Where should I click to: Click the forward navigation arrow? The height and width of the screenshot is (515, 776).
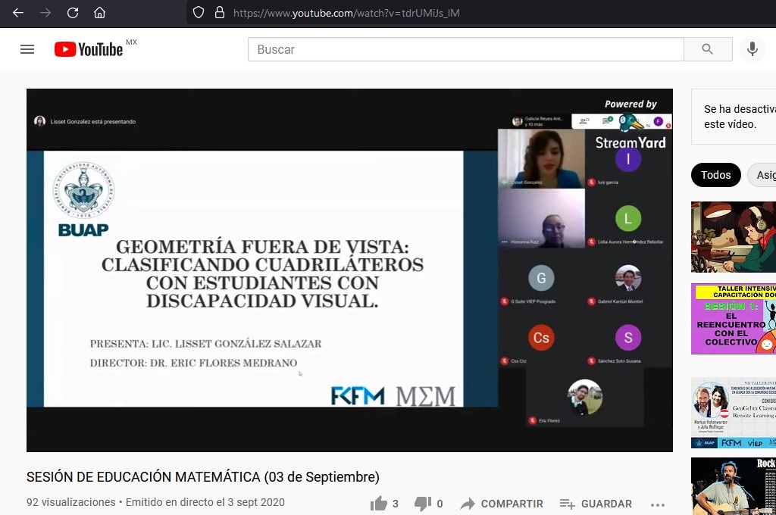(x=45, y=13)
